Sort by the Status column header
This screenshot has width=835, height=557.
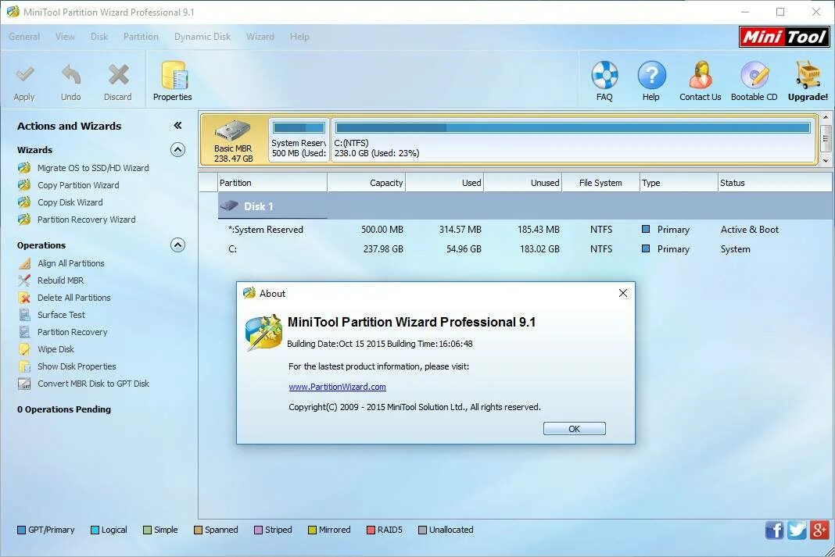(x=775, y=183)
